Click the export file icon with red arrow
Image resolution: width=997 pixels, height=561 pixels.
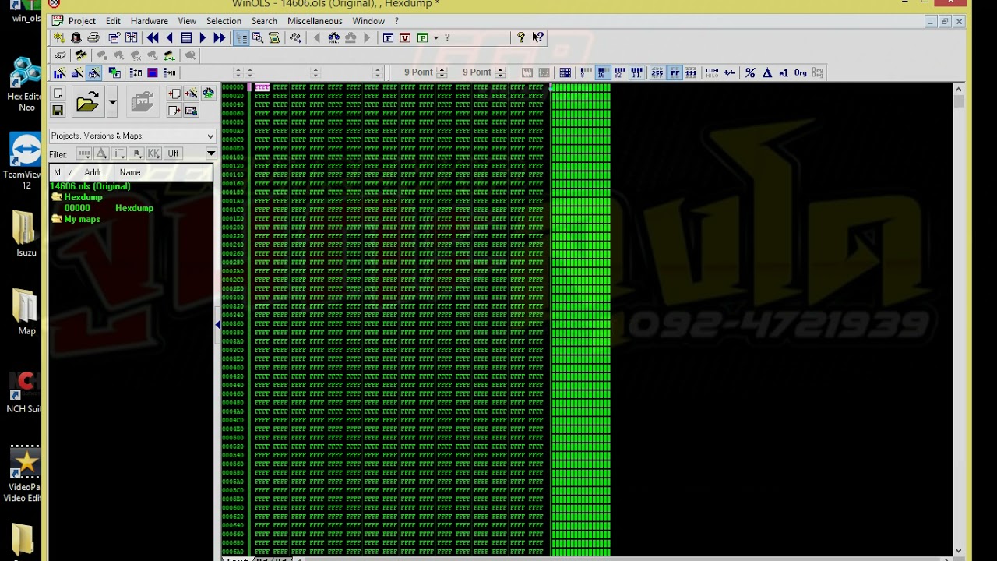coord(174,111)
